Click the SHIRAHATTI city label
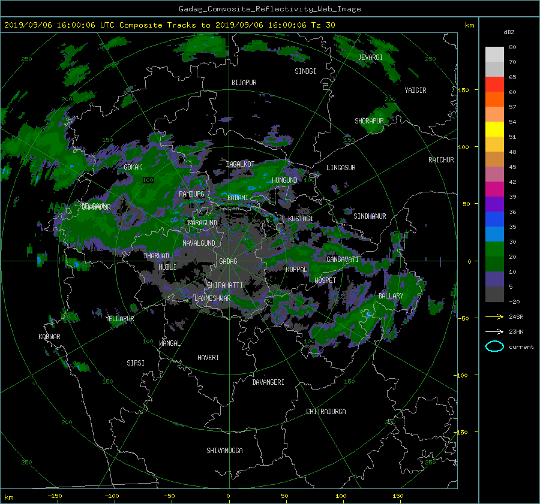Screen dimensions: 540x504 225,285
